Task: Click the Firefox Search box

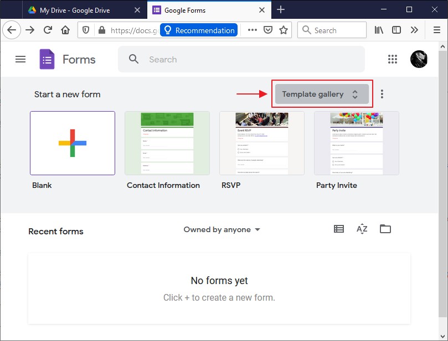Action: [332, 30]
